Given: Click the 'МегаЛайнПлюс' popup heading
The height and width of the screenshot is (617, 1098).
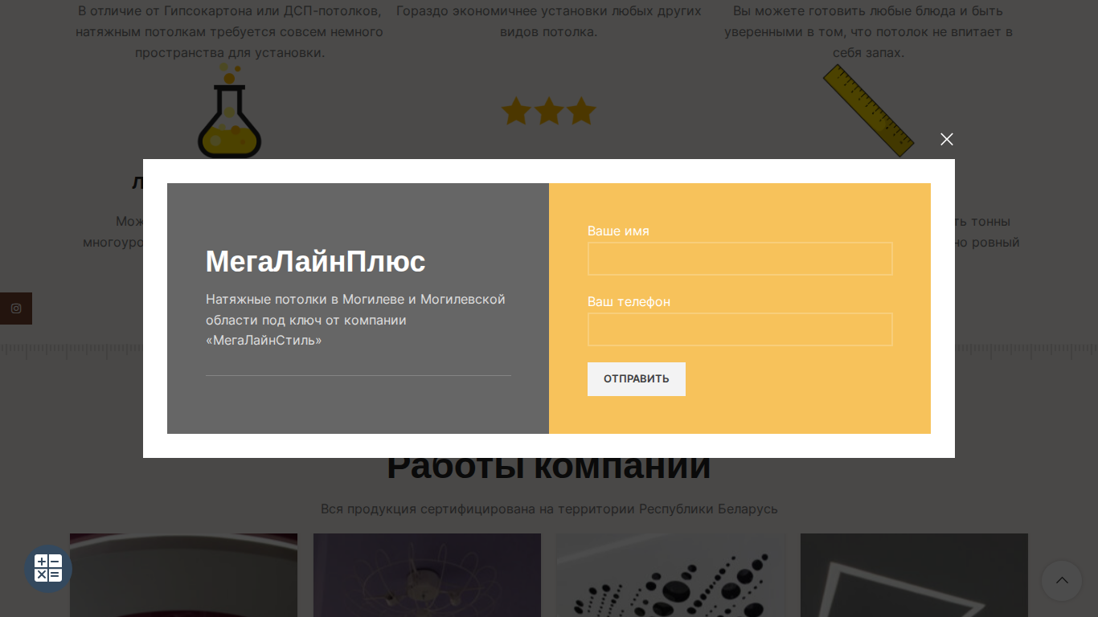Looking at the screenshot, I should (316, 262).
